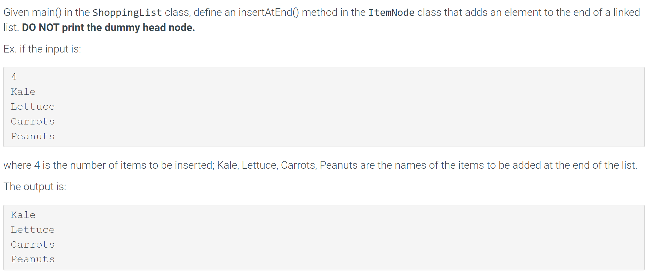
Task: Click Kale in the input example box
Action: (x=23, y=92)
